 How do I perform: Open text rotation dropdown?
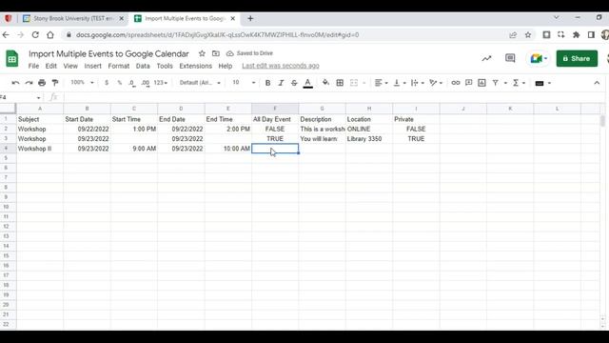436,83
